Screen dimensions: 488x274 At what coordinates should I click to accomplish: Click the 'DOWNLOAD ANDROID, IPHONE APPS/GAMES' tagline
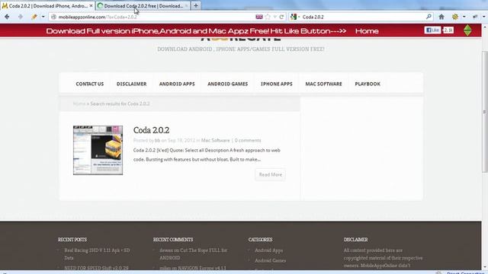coord(241,49)
